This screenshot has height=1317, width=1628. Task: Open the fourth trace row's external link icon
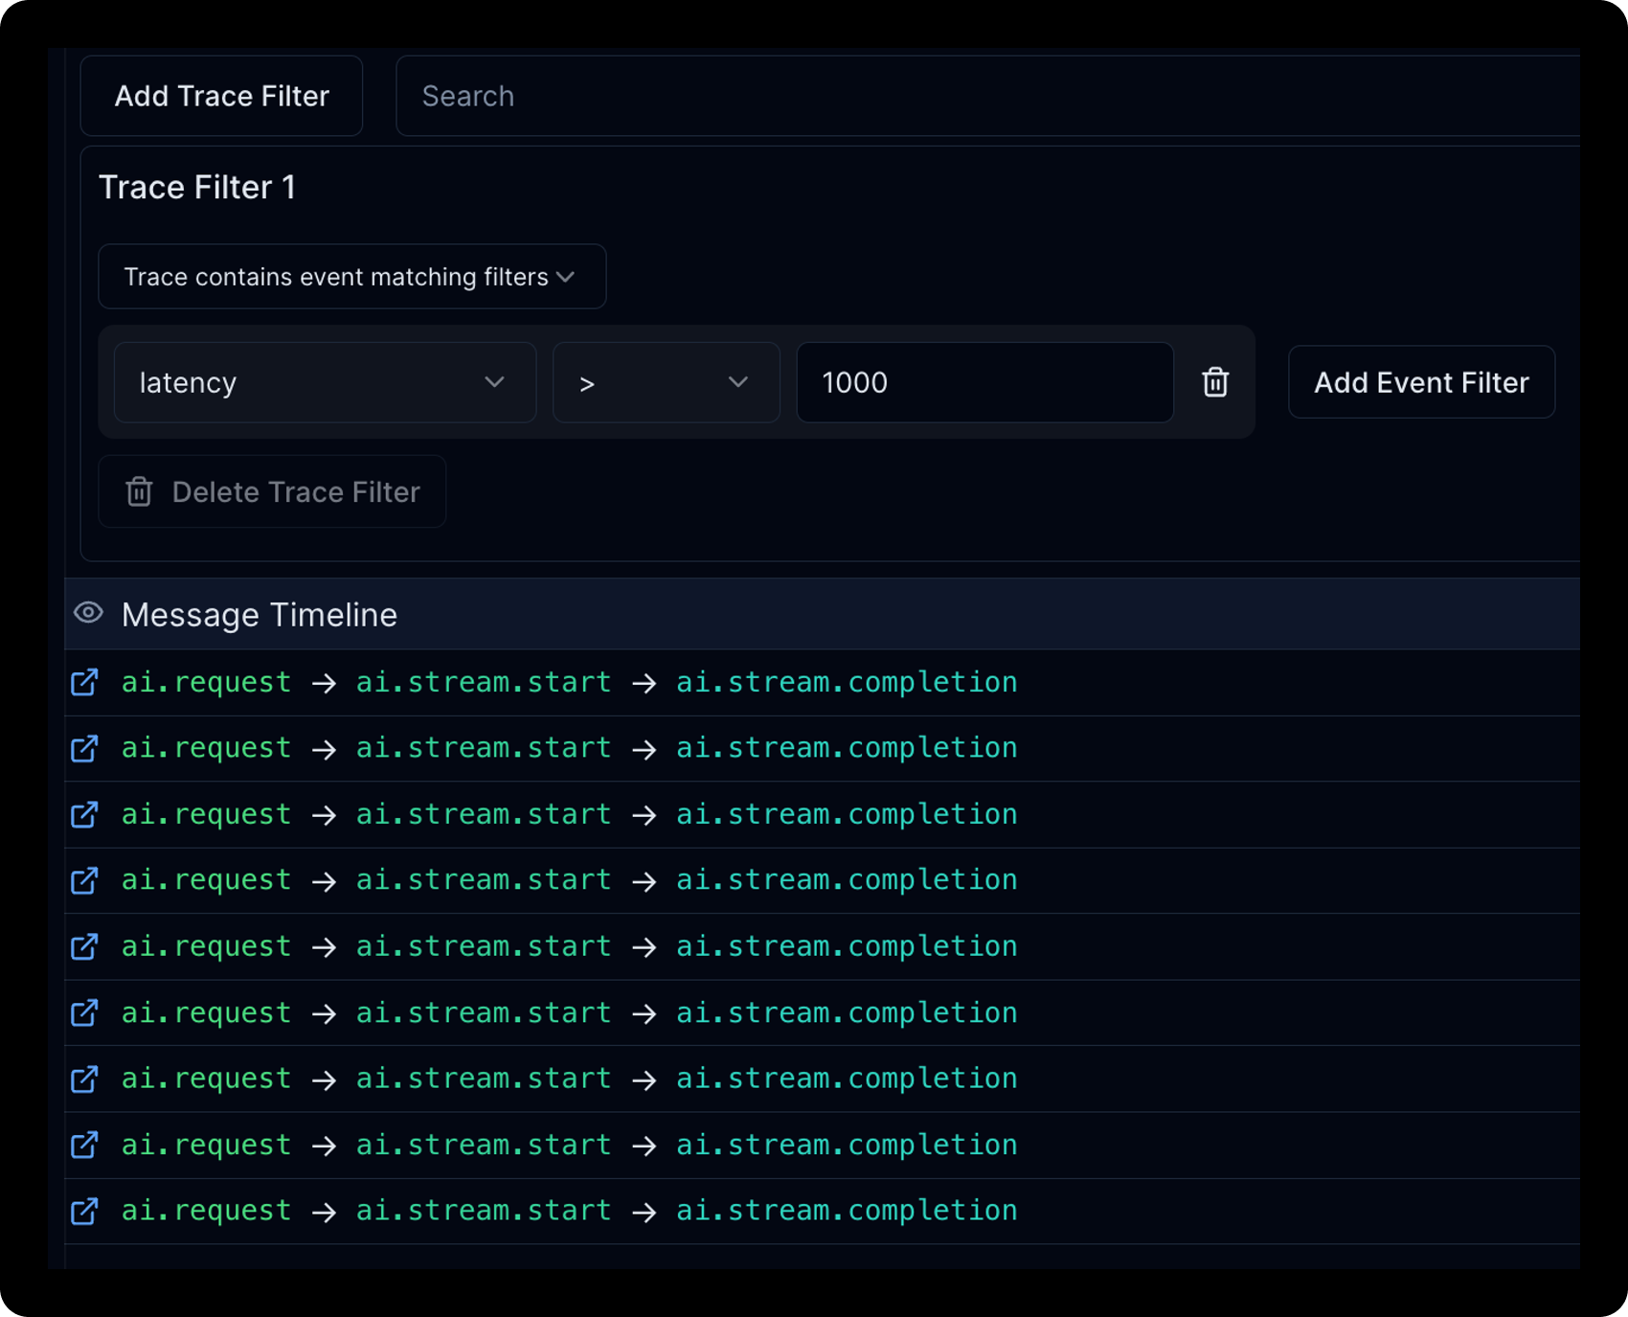85,880
